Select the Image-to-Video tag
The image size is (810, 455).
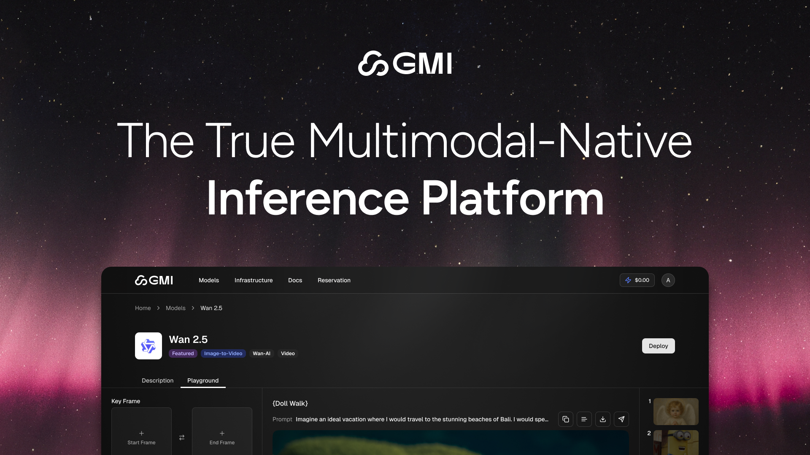223,353
